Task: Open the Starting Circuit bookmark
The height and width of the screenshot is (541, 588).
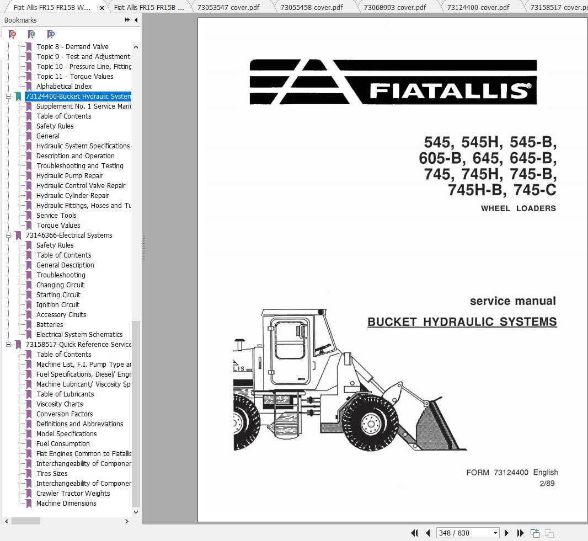Action: (x=58, y=295)
